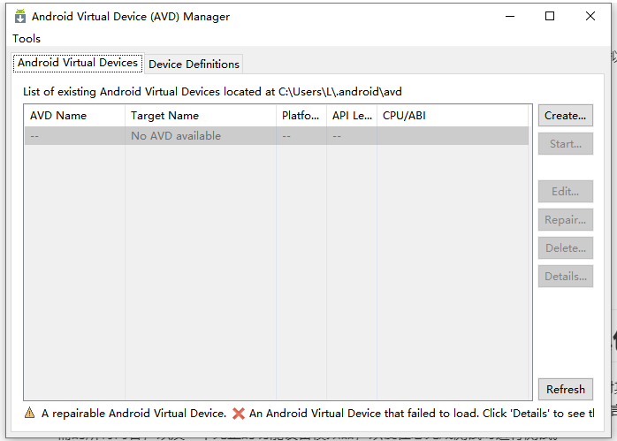Screen dimensions: 617x441
Task: Select the 'No AVD available' row
Action: 276,136
